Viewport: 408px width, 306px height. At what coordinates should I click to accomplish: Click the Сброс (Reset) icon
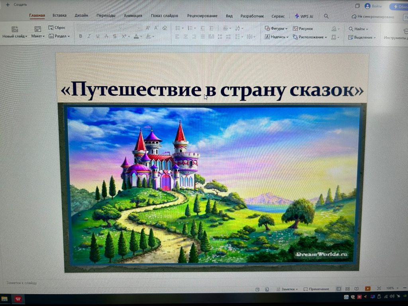[x=51, y=27]
